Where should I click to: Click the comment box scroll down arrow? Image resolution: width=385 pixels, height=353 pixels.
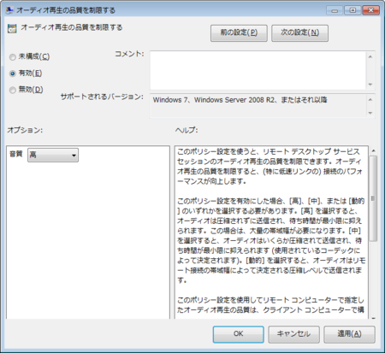pyautogui.click(x=370, y=85)
